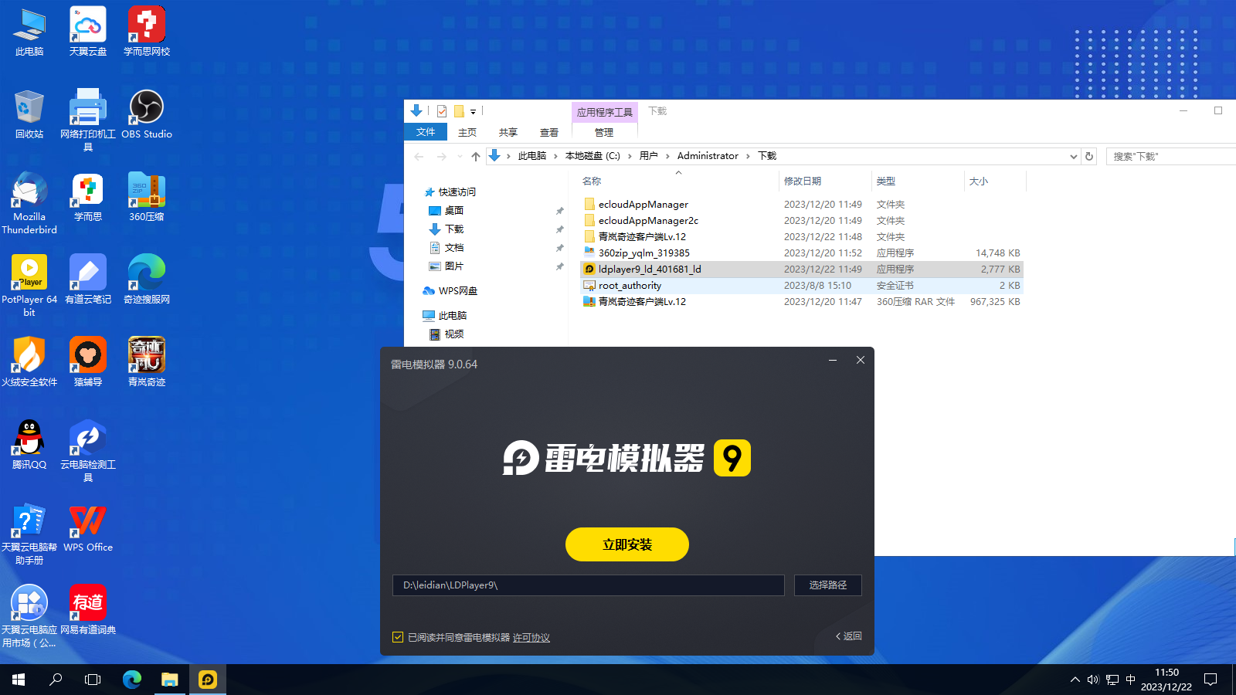The width and height of the screenshot is (1236, 695).
Task: Select 文档 in quick access pane
Action: tap(454, 248)
